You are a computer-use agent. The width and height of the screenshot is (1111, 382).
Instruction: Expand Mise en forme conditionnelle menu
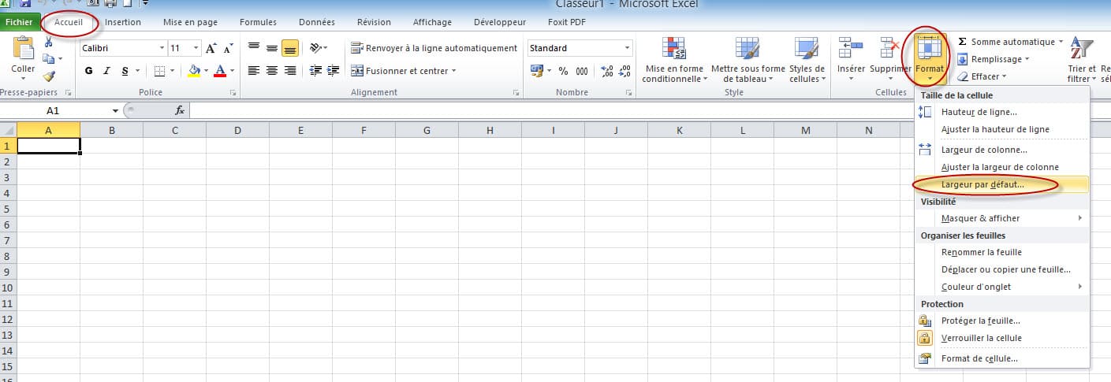pos(673,59)
